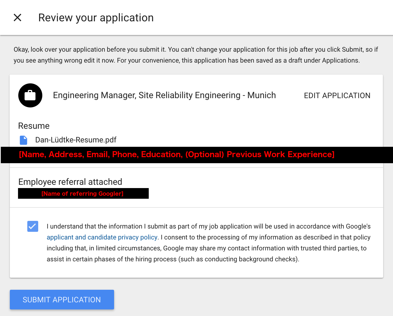This screenshot has width=393, height=316.
Task: Select the Engineering Manager job title
Action: [164, 95]
